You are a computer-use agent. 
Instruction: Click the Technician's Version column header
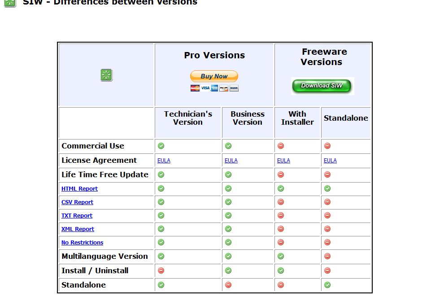[x=188, y=118]
